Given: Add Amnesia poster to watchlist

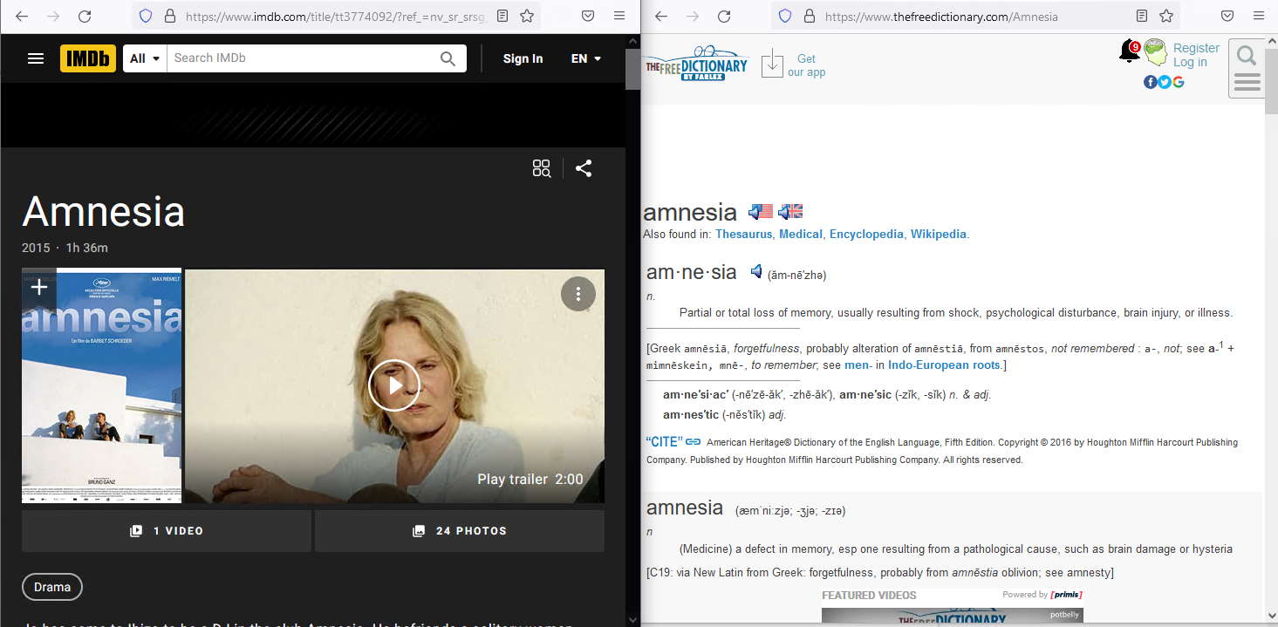Looking at the screenshot, I should point(39,287).
